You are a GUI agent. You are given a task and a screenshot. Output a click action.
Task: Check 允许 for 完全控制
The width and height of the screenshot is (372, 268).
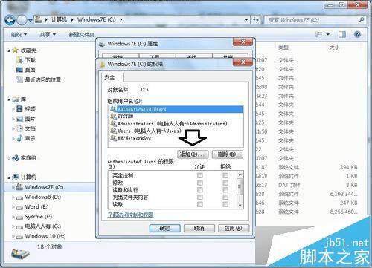[x=200, y=175]
